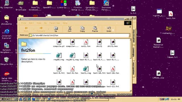Select the reshacke... RH desktop icon
This screenshot has height=102, width=182.
169,30
